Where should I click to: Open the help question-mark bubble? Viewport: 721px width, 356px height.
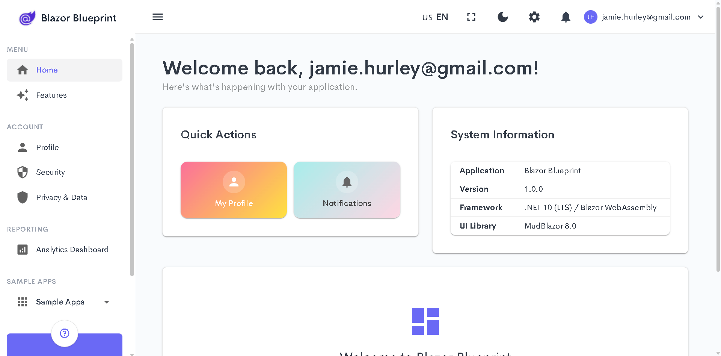[x=64, y=333]
